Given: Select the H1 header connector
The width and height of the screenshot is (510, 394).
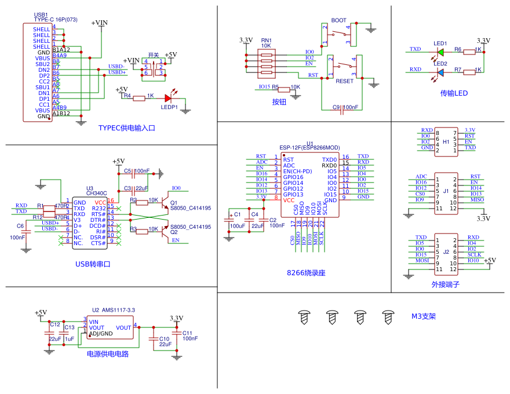Looking at the screenshot, I should click(446, 142).
